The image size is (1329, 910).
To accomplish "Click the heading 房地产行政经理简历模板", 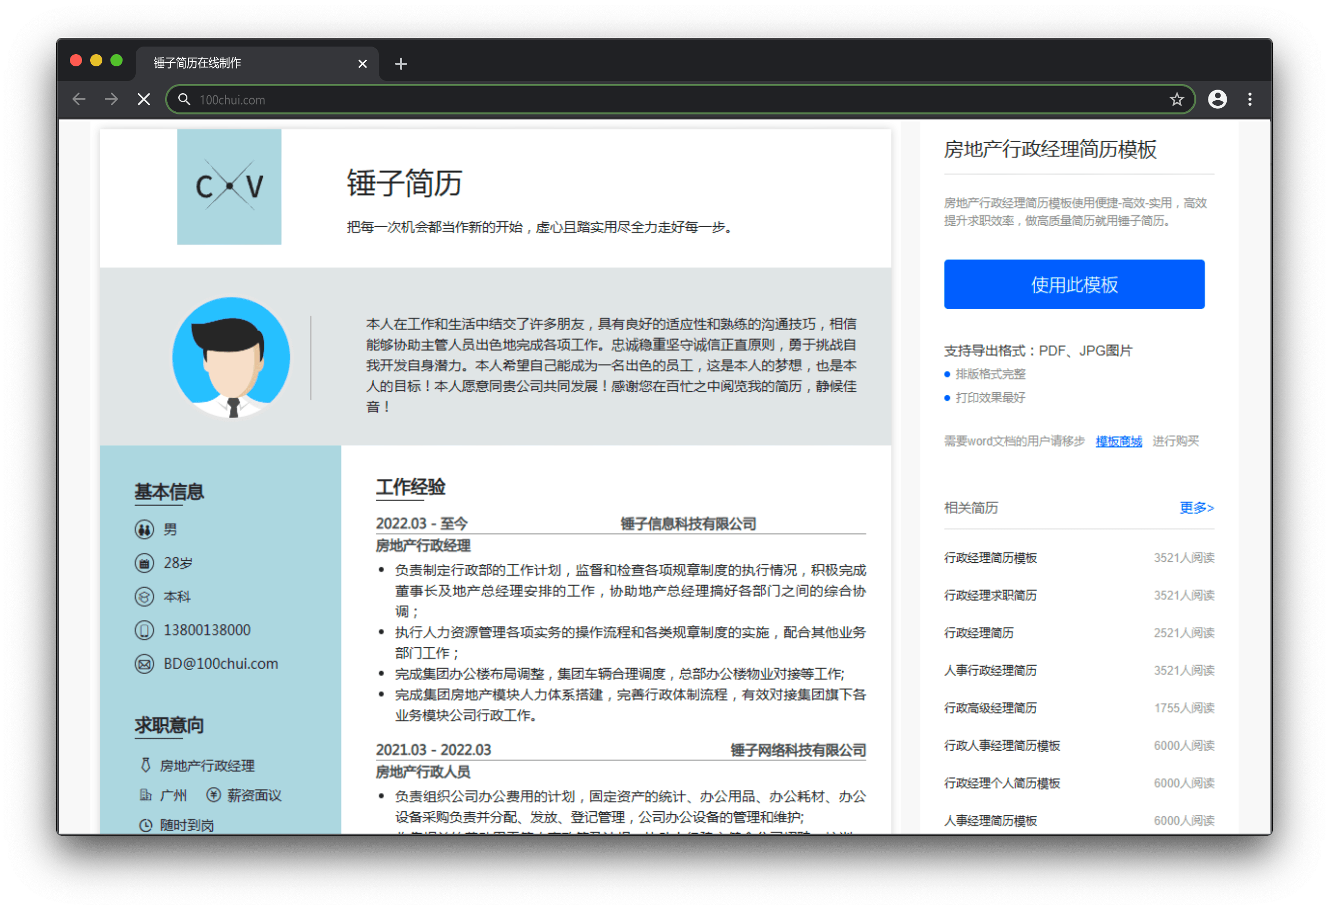I will 1050,149.
